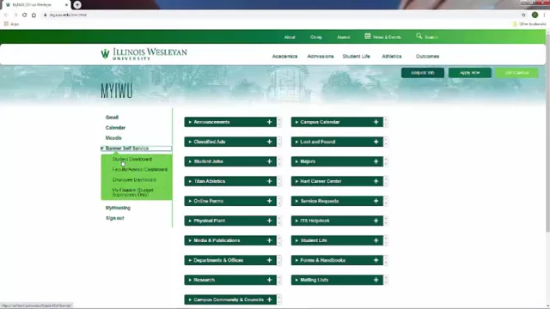Screen dimensions: 550x309
Task: Click the plus icon on Campus Community & Councils
Action: (269, 300)
